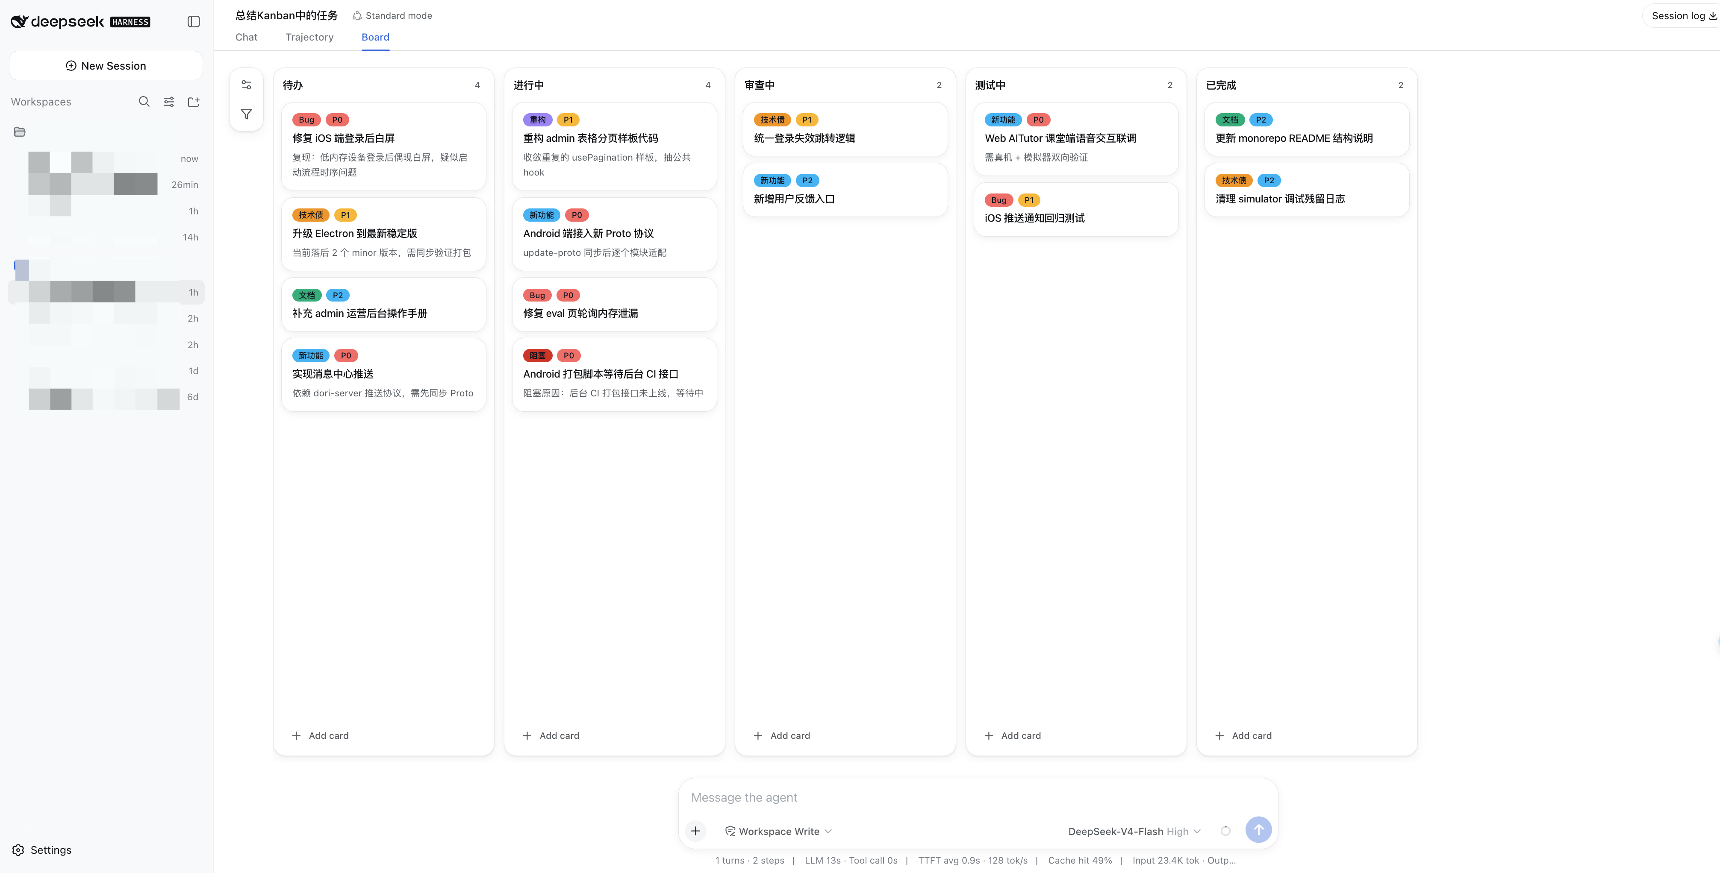Select the session dated 14h
Screen dimensions: 1720x873
coord(107,237)
